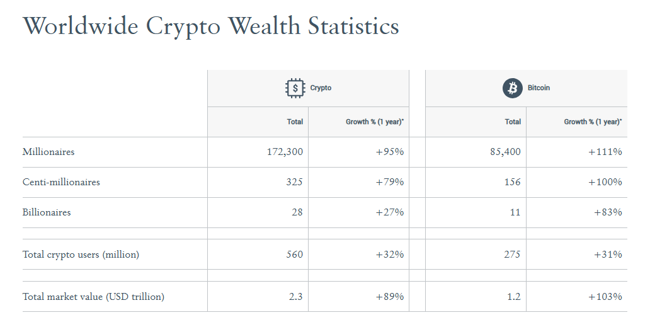Image resolution: width=650 pixels, height=327 pixels.
Task: Click the crypto centi-millionaires value 325
Action: pyautogui.click(x=294, y=182)
